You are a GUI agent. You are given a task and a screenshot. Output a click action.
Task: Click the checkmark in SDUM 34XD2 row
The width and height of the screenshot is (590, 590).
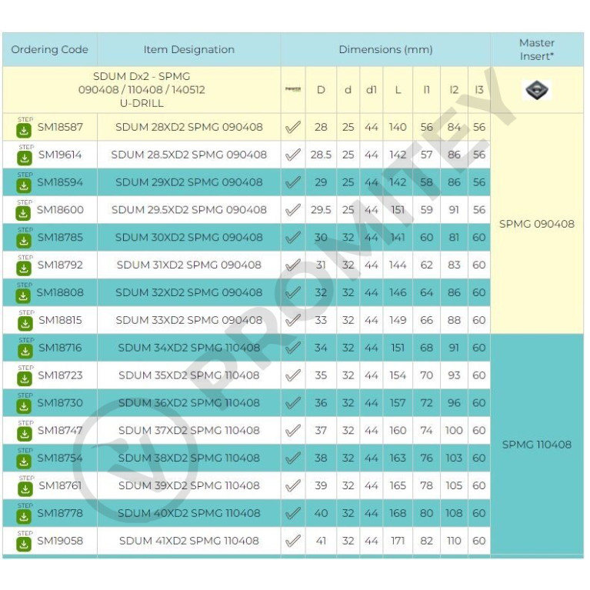pos(293,348)
